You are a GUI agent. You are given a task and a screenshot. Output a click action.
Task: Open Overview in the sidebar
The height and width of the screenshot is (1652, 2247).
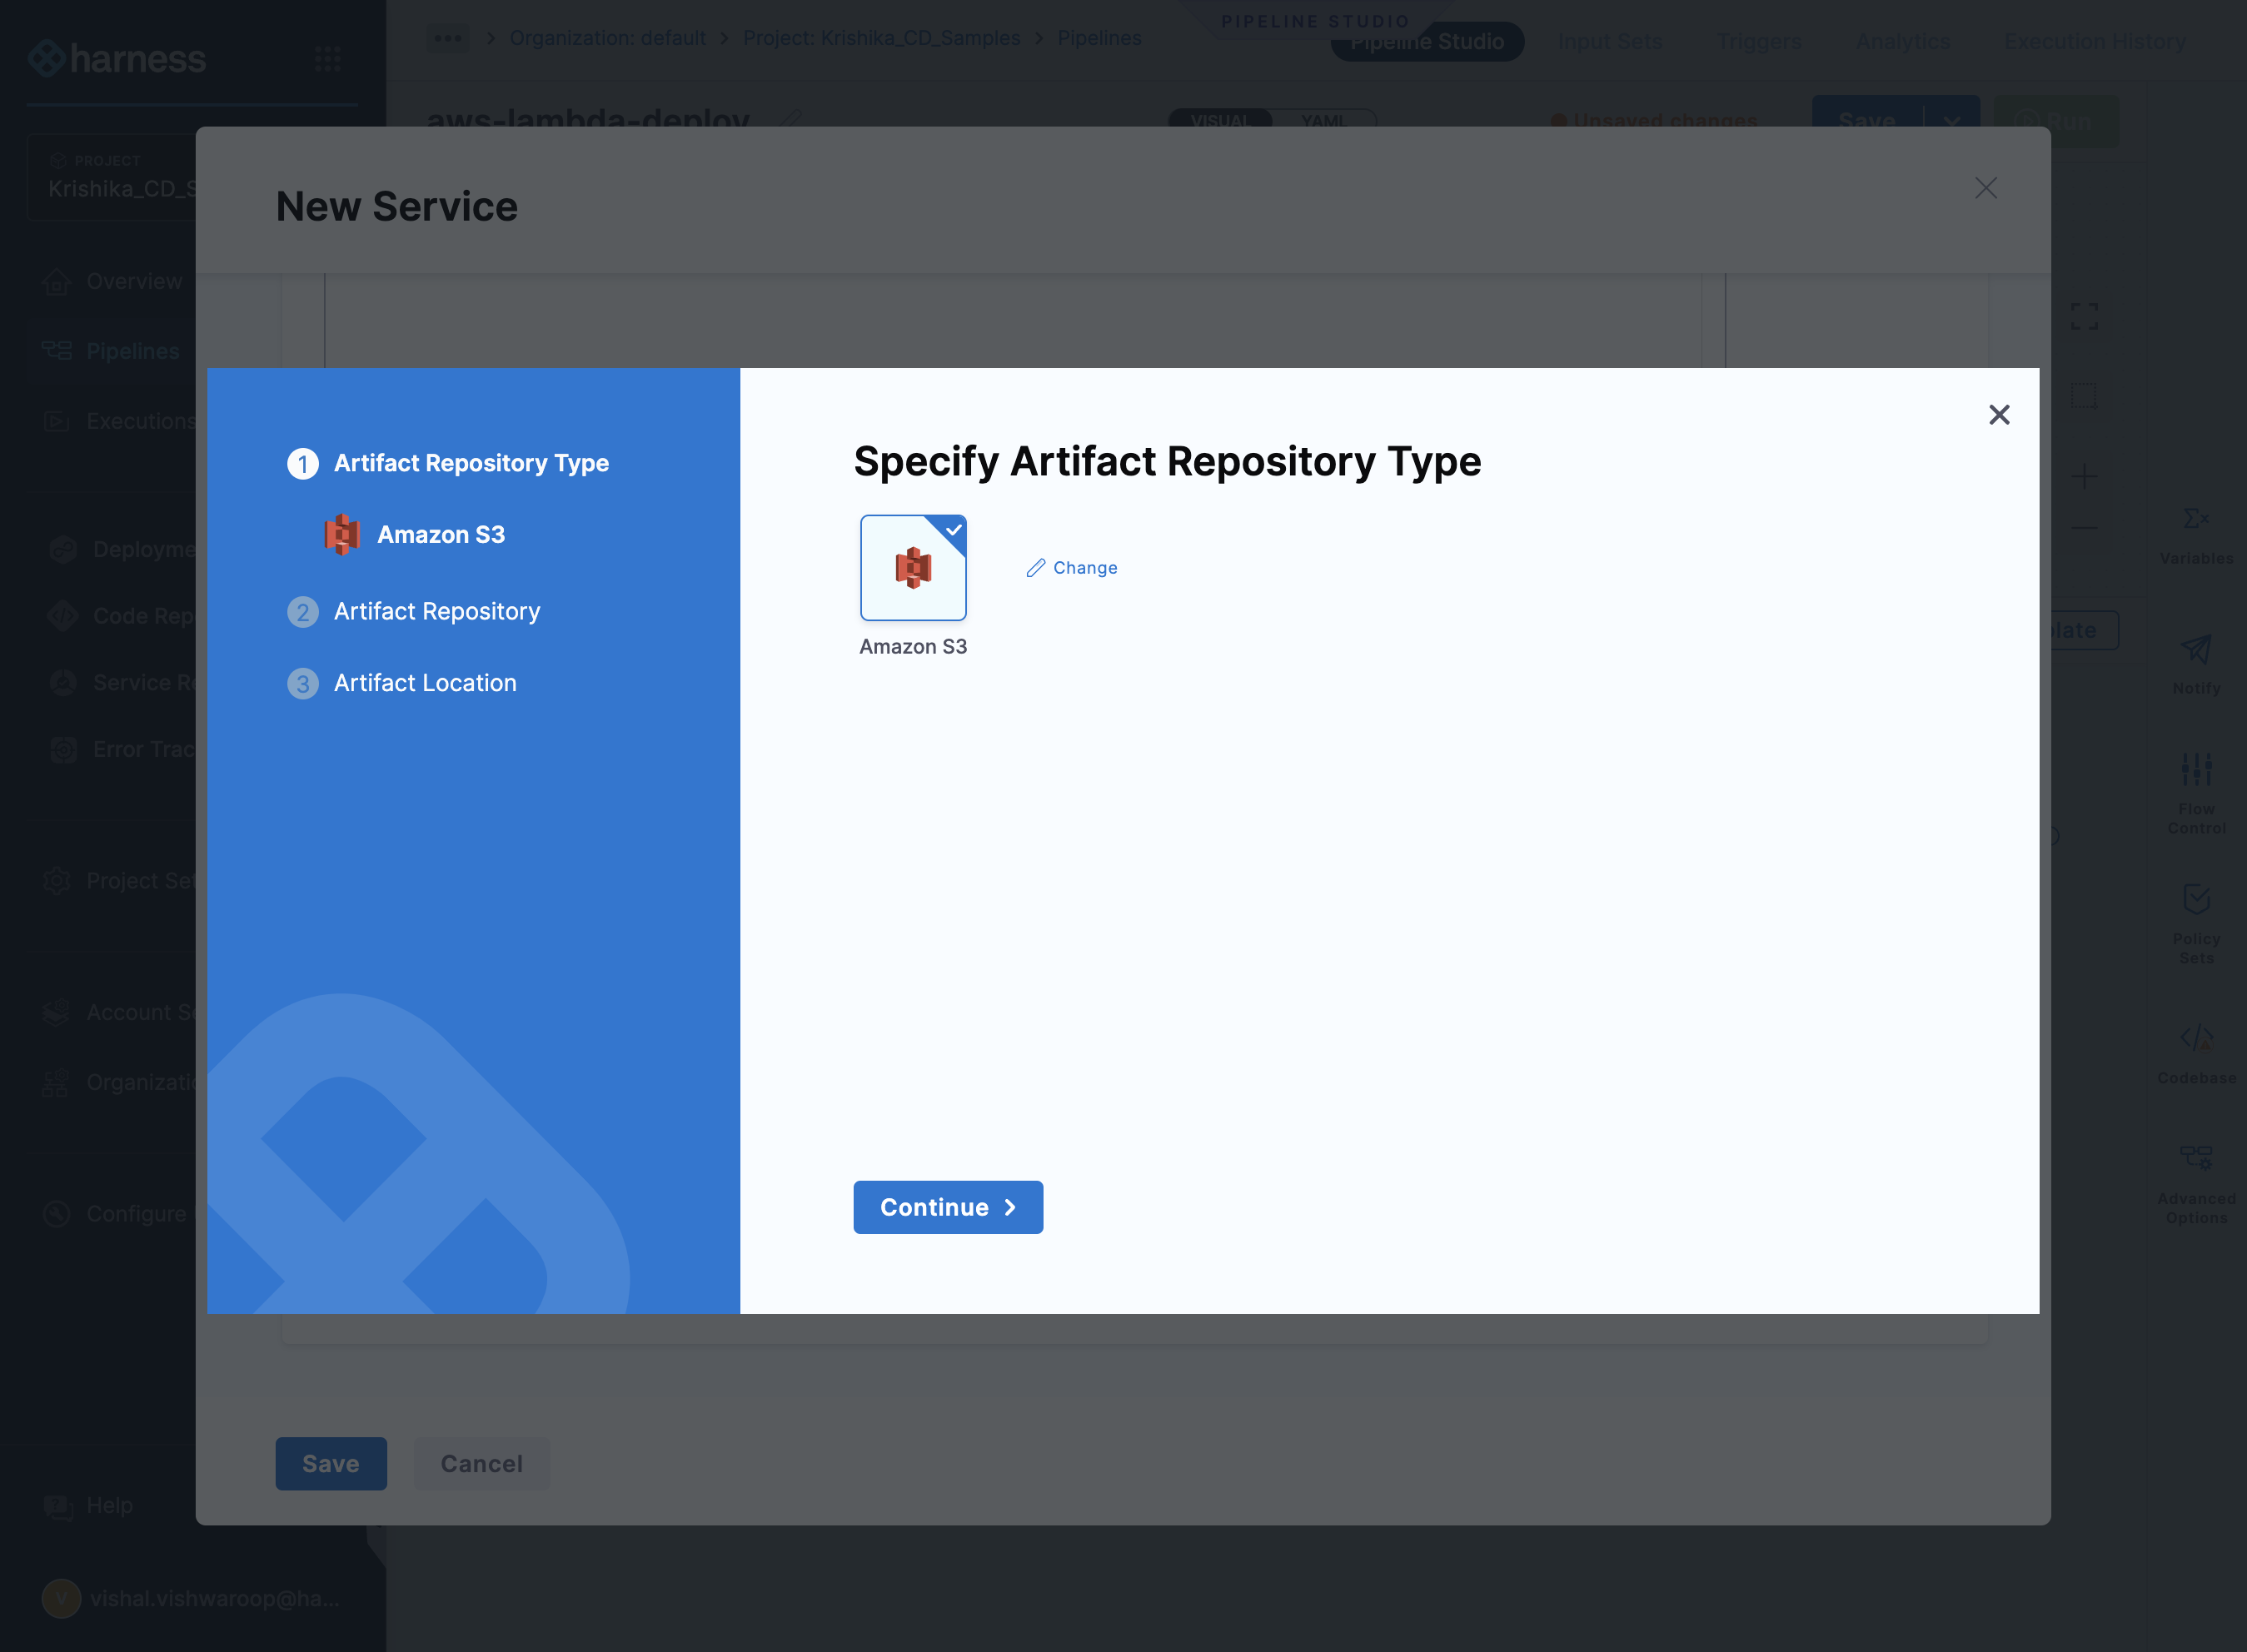pyautogui.click(x=112, y=282)
